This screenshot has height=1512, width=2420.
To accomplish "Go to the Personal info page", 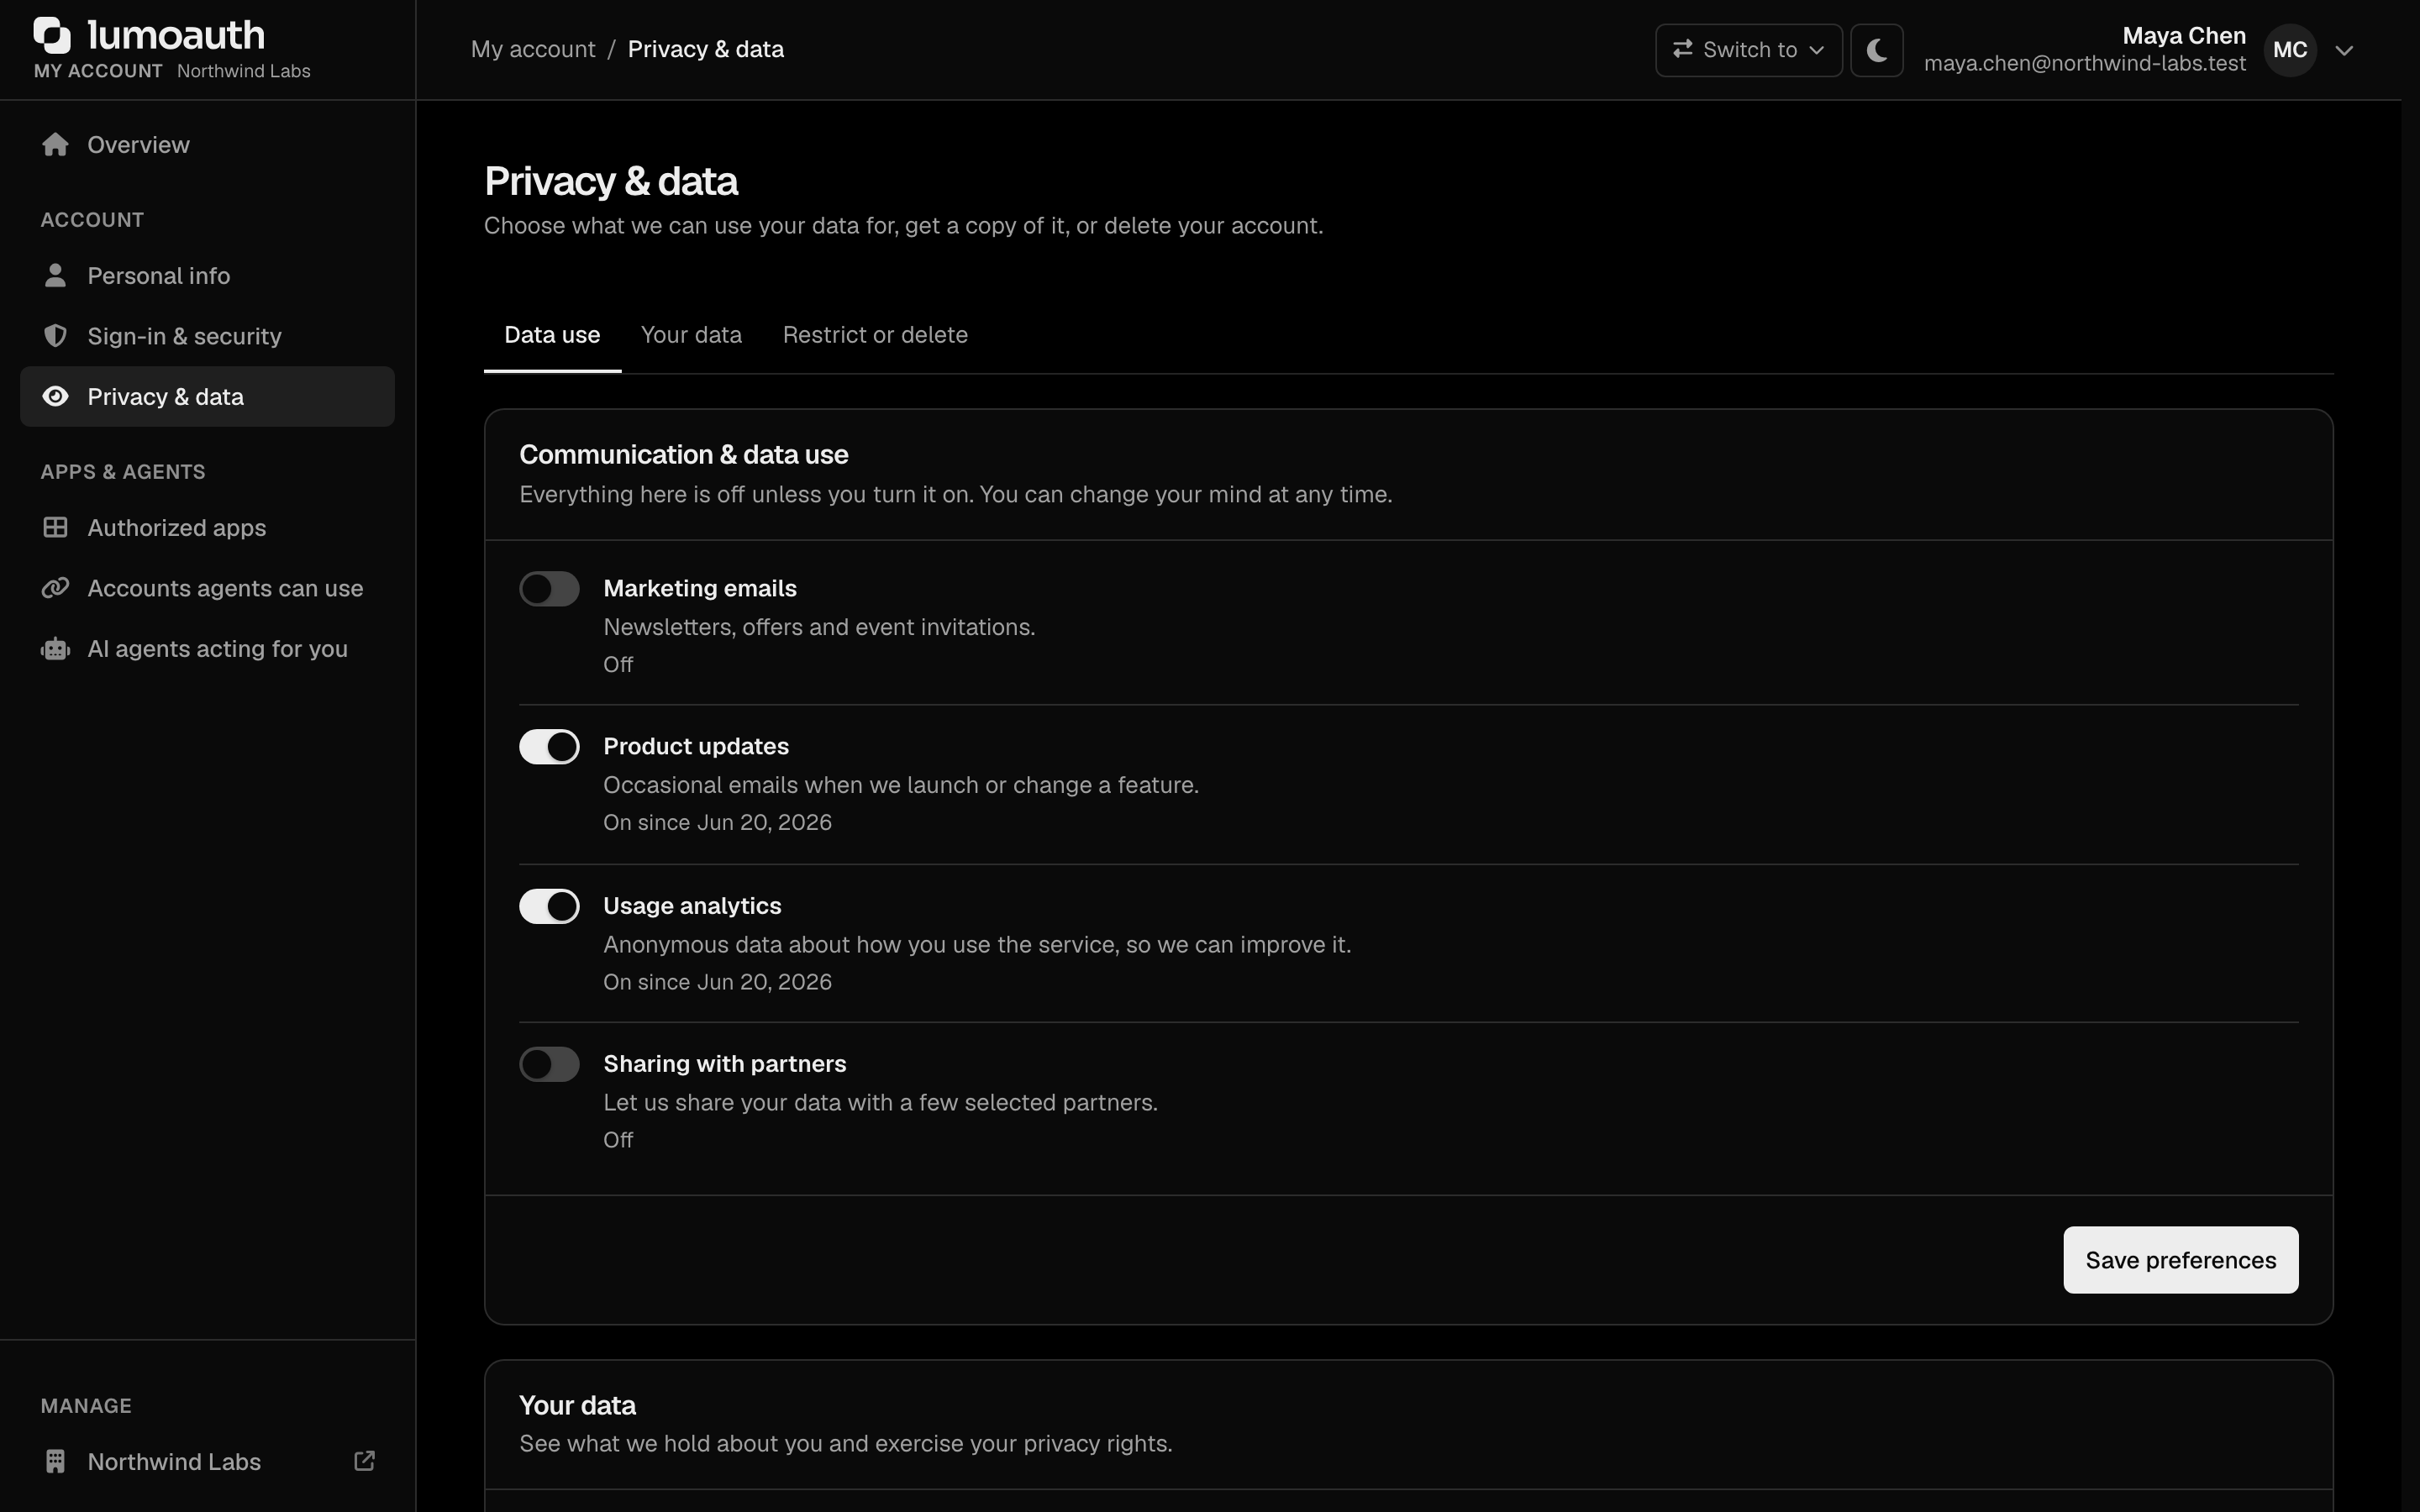I will pyautogui.click(x=207, y=275).
